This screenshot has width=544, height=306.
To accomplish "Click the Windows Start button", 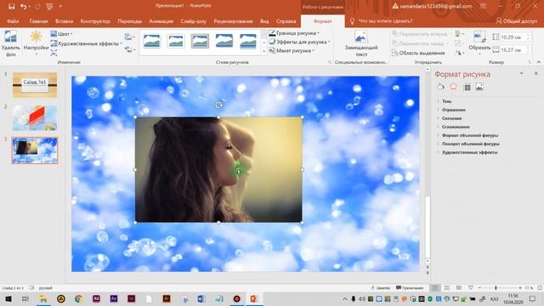I will (8, 298).
